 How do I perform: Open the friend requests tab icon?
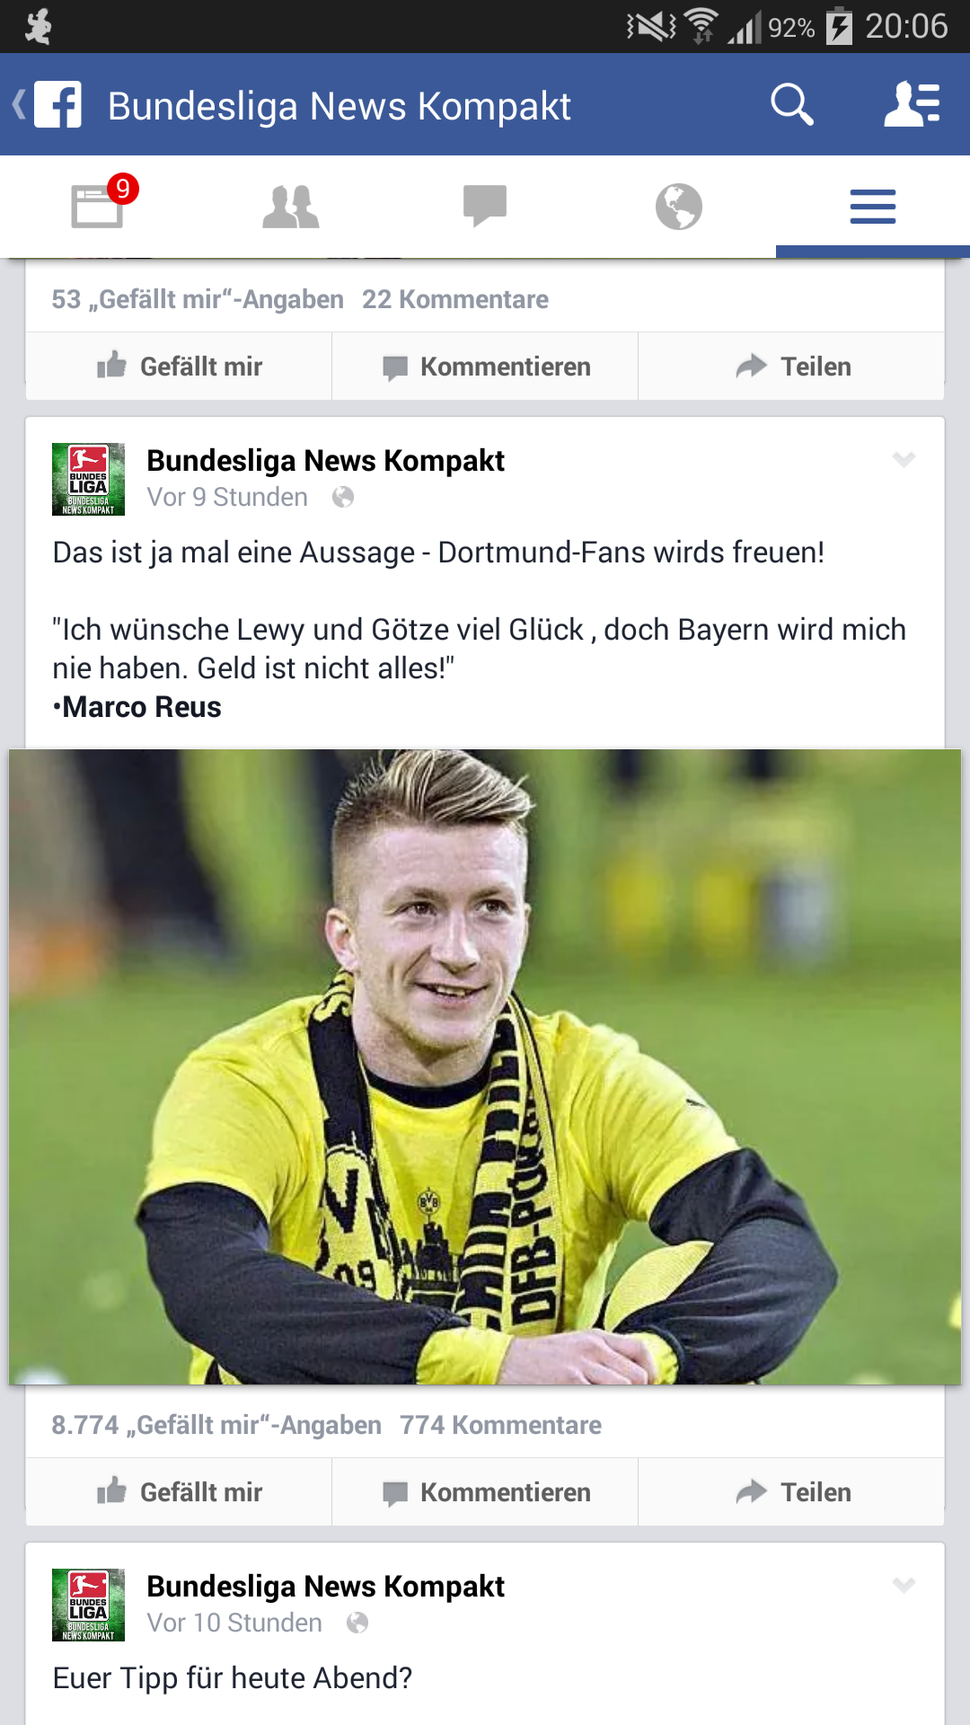tap(291, 206)
